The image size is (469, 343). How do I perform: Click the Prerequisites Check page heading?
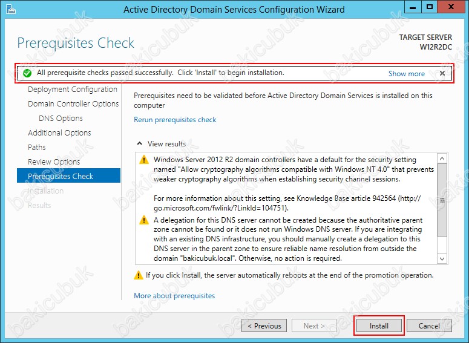[76, 43]
